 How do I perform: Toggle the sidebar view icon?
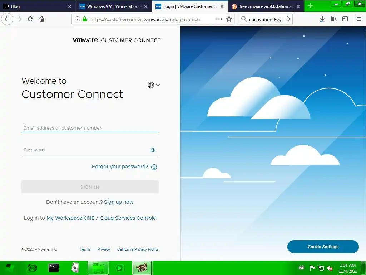click(x=345, y=19)
